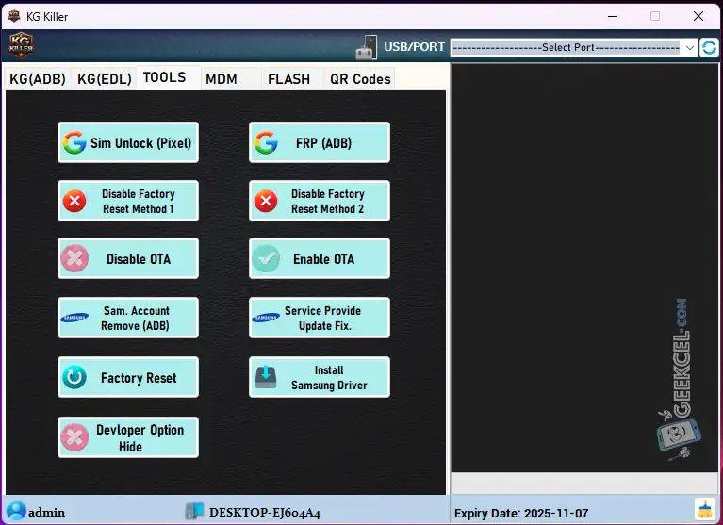Run FRP (ADB) via its label
Screen dimensions: 723x525
point(323,143)
